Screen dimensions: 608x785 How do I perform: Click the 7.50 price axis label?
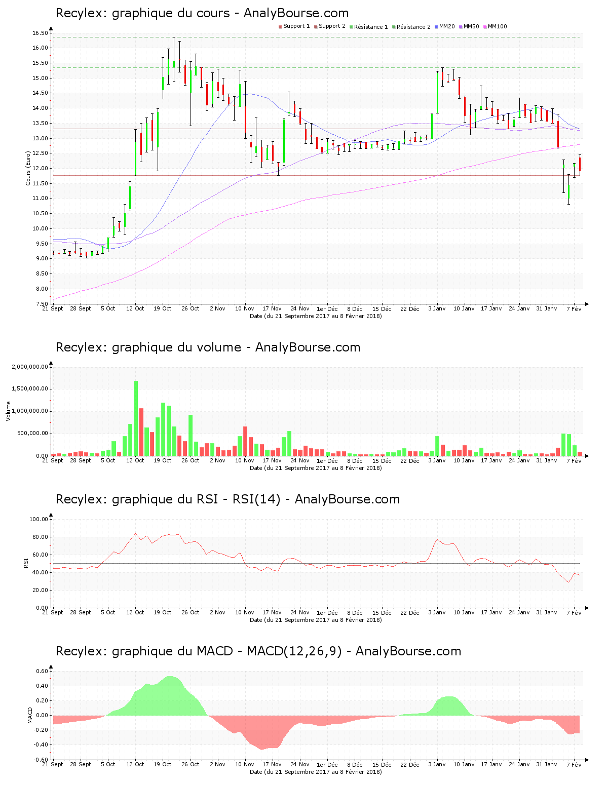42,304
